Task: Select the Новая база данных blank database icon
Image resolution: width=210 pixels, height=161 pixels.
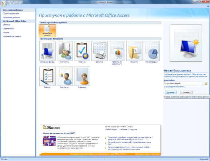Action: pyautogui.click(x=47, y=30)
